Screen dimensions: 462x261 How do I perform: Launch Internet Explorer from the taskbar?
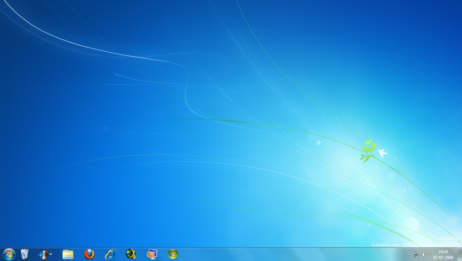110,254
